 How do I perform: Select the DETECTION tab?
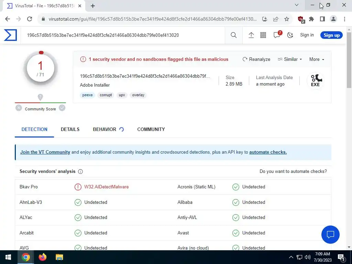tap(34, 129)
